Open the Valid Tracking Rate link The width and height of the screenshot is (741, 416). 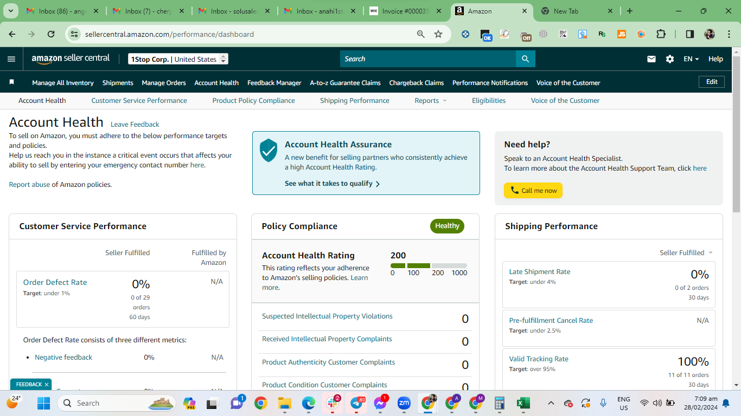pos(539,359)
